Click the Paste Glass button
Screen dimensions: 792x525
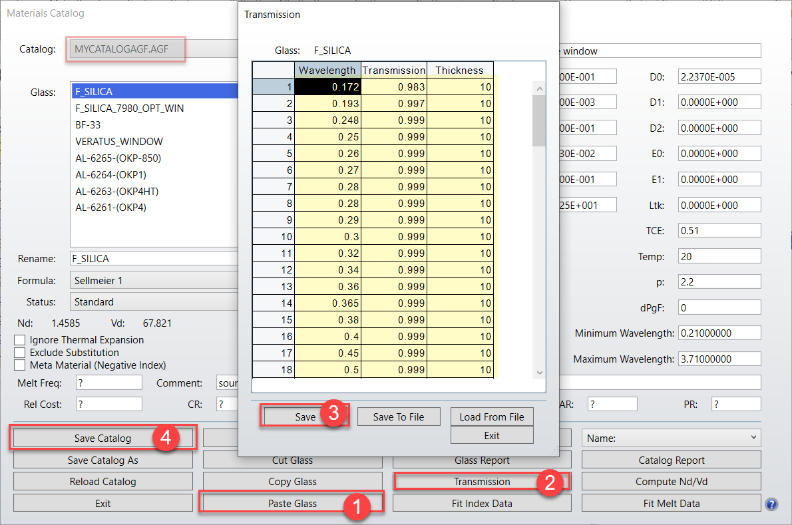(292, 503)
